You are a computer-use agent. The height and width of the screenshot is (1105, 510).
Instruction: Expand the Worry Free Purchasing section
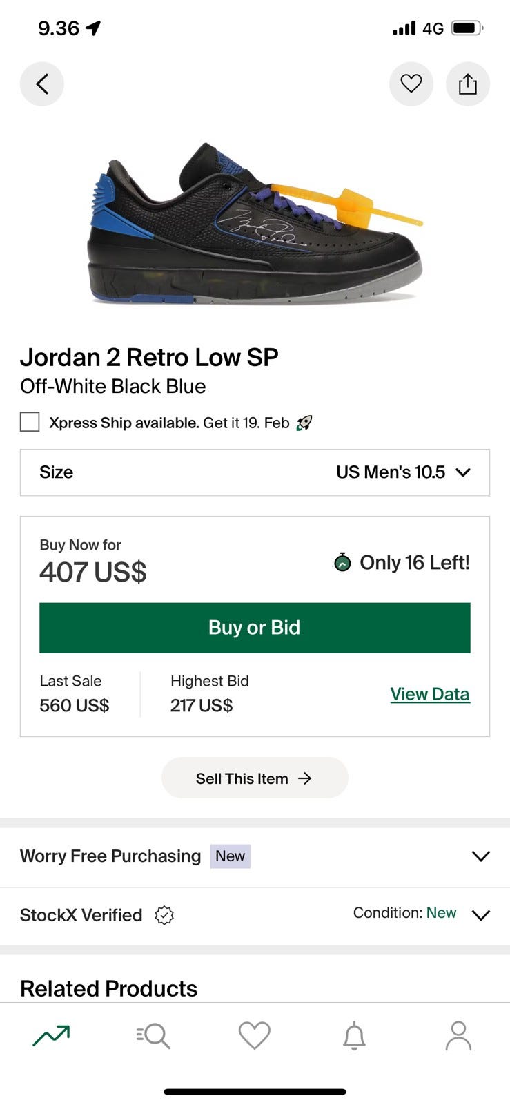coord(480,856)
